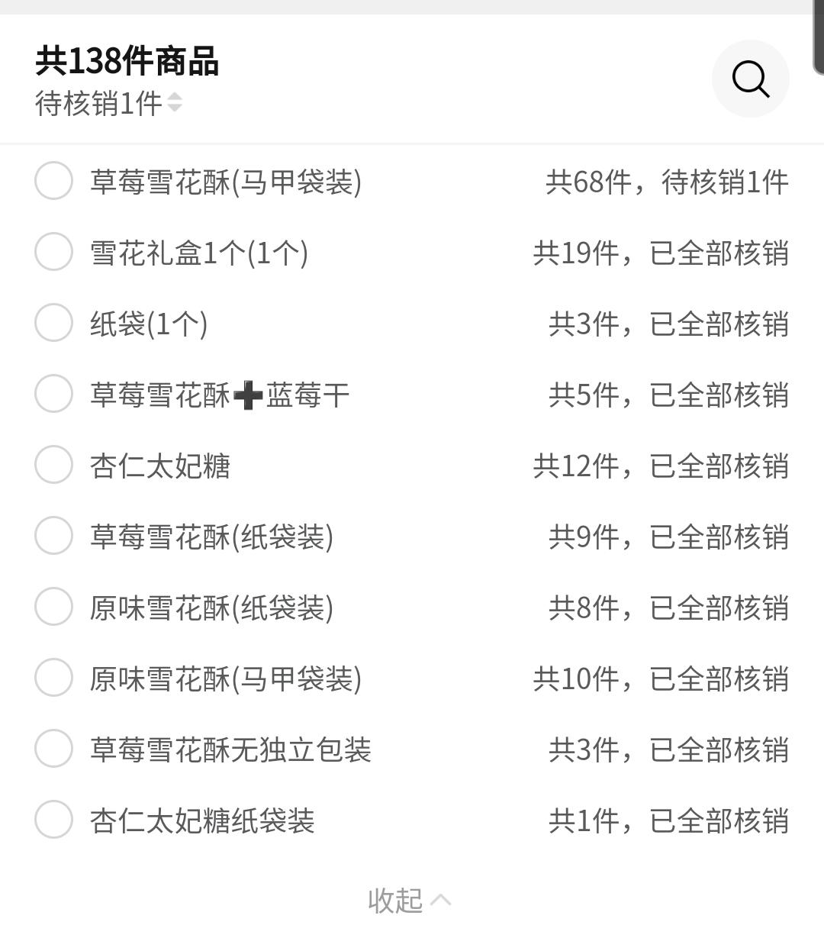Open the product search magnifier icon
This screenshot has height=925, width=824.
coord(751,79)
